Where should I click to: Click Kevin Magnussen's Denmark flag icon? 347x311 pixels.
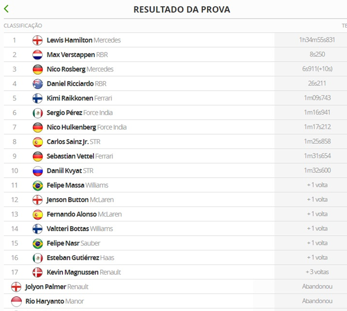(37, 272)
